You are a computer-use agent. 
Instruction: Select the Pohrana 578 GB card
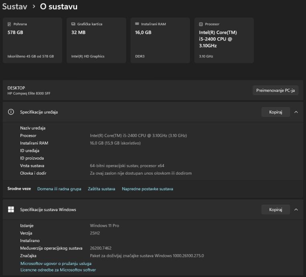pyautogui.click(x=33, y=40)
